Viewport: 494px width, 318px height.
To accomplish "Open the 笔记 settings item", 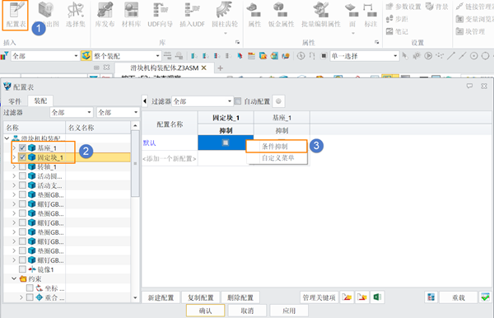I will pyautogui.click(x=397, y=31).
